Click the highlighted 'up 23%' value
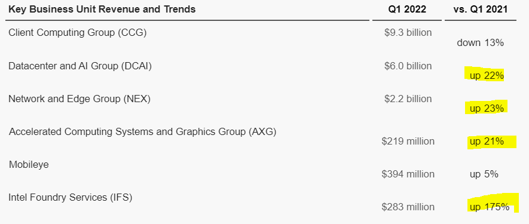 487,109
